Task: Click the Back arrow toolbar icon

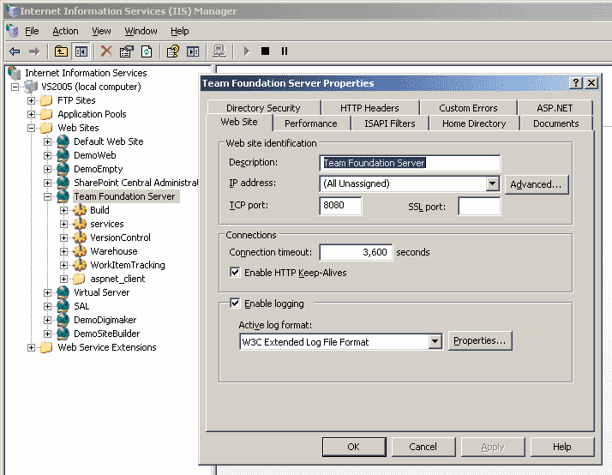Action: pyautogui.click(x=15, y=51)
